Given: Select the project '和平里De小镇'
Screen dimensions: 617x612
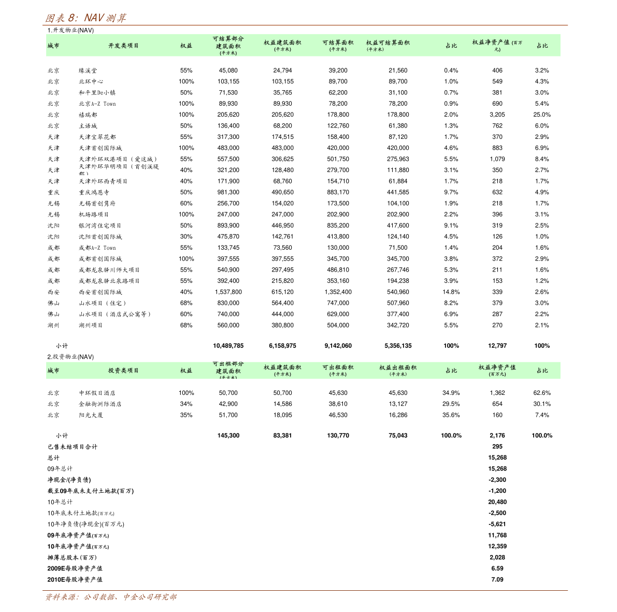Looking at the screenshot, I should click(97, 92).
